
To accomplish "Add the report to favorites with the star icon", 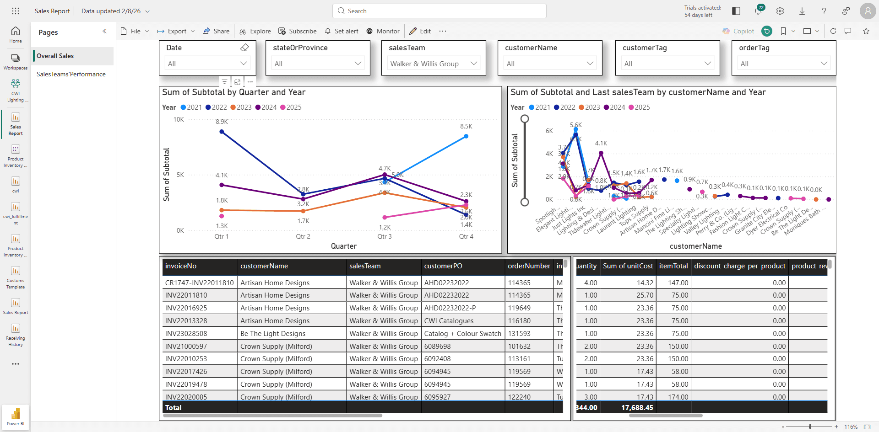I will tap(866, 31).
